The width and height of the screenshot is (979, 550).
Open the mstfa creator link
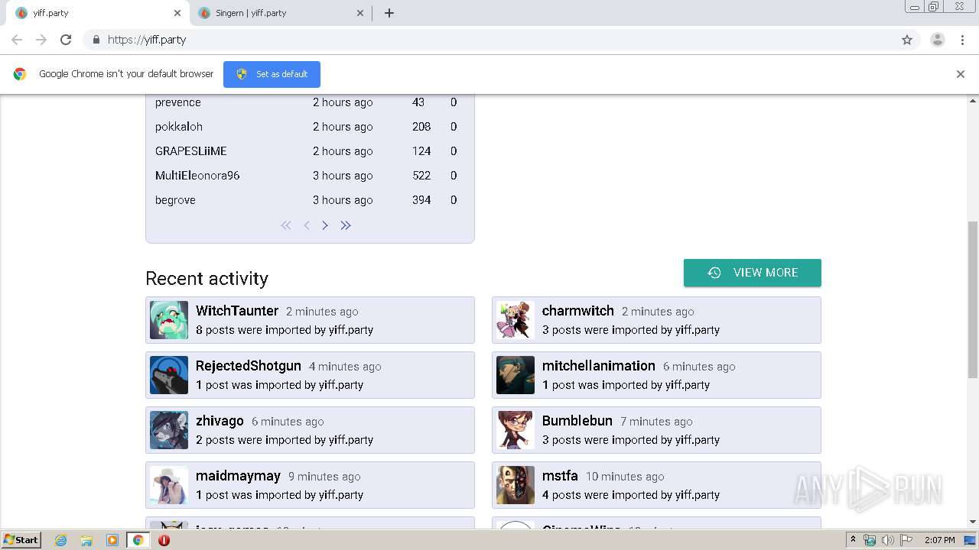[560, 476]
